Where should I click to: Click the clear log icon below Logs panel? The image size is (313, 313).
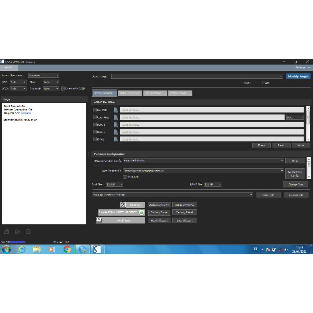[x=29, y=231]
